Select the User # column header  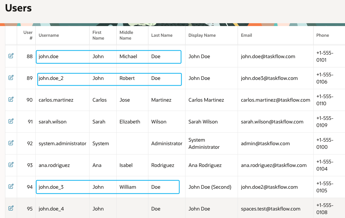pyautogui.click(x=28, y=35)
